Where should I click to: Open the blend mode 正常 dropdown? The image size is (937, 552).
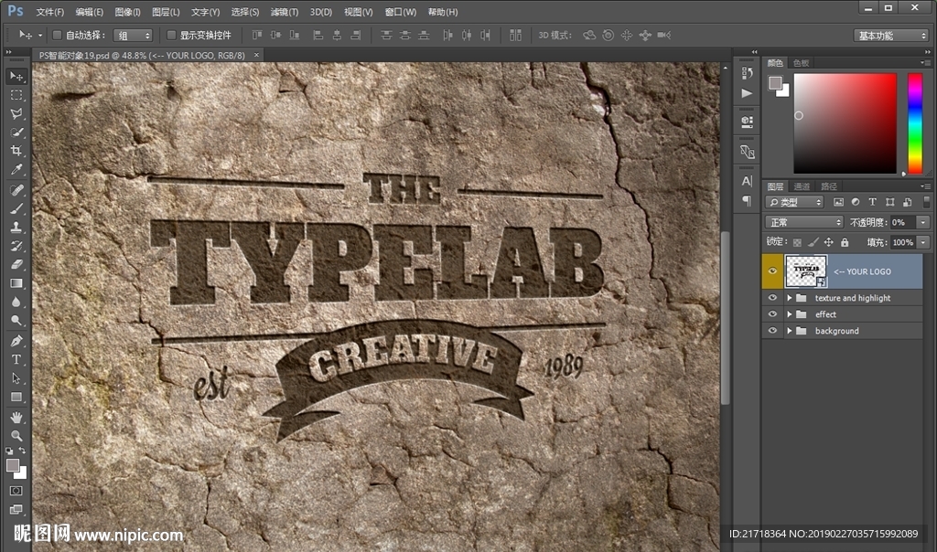pyautogui.click(x=804, y=222)
